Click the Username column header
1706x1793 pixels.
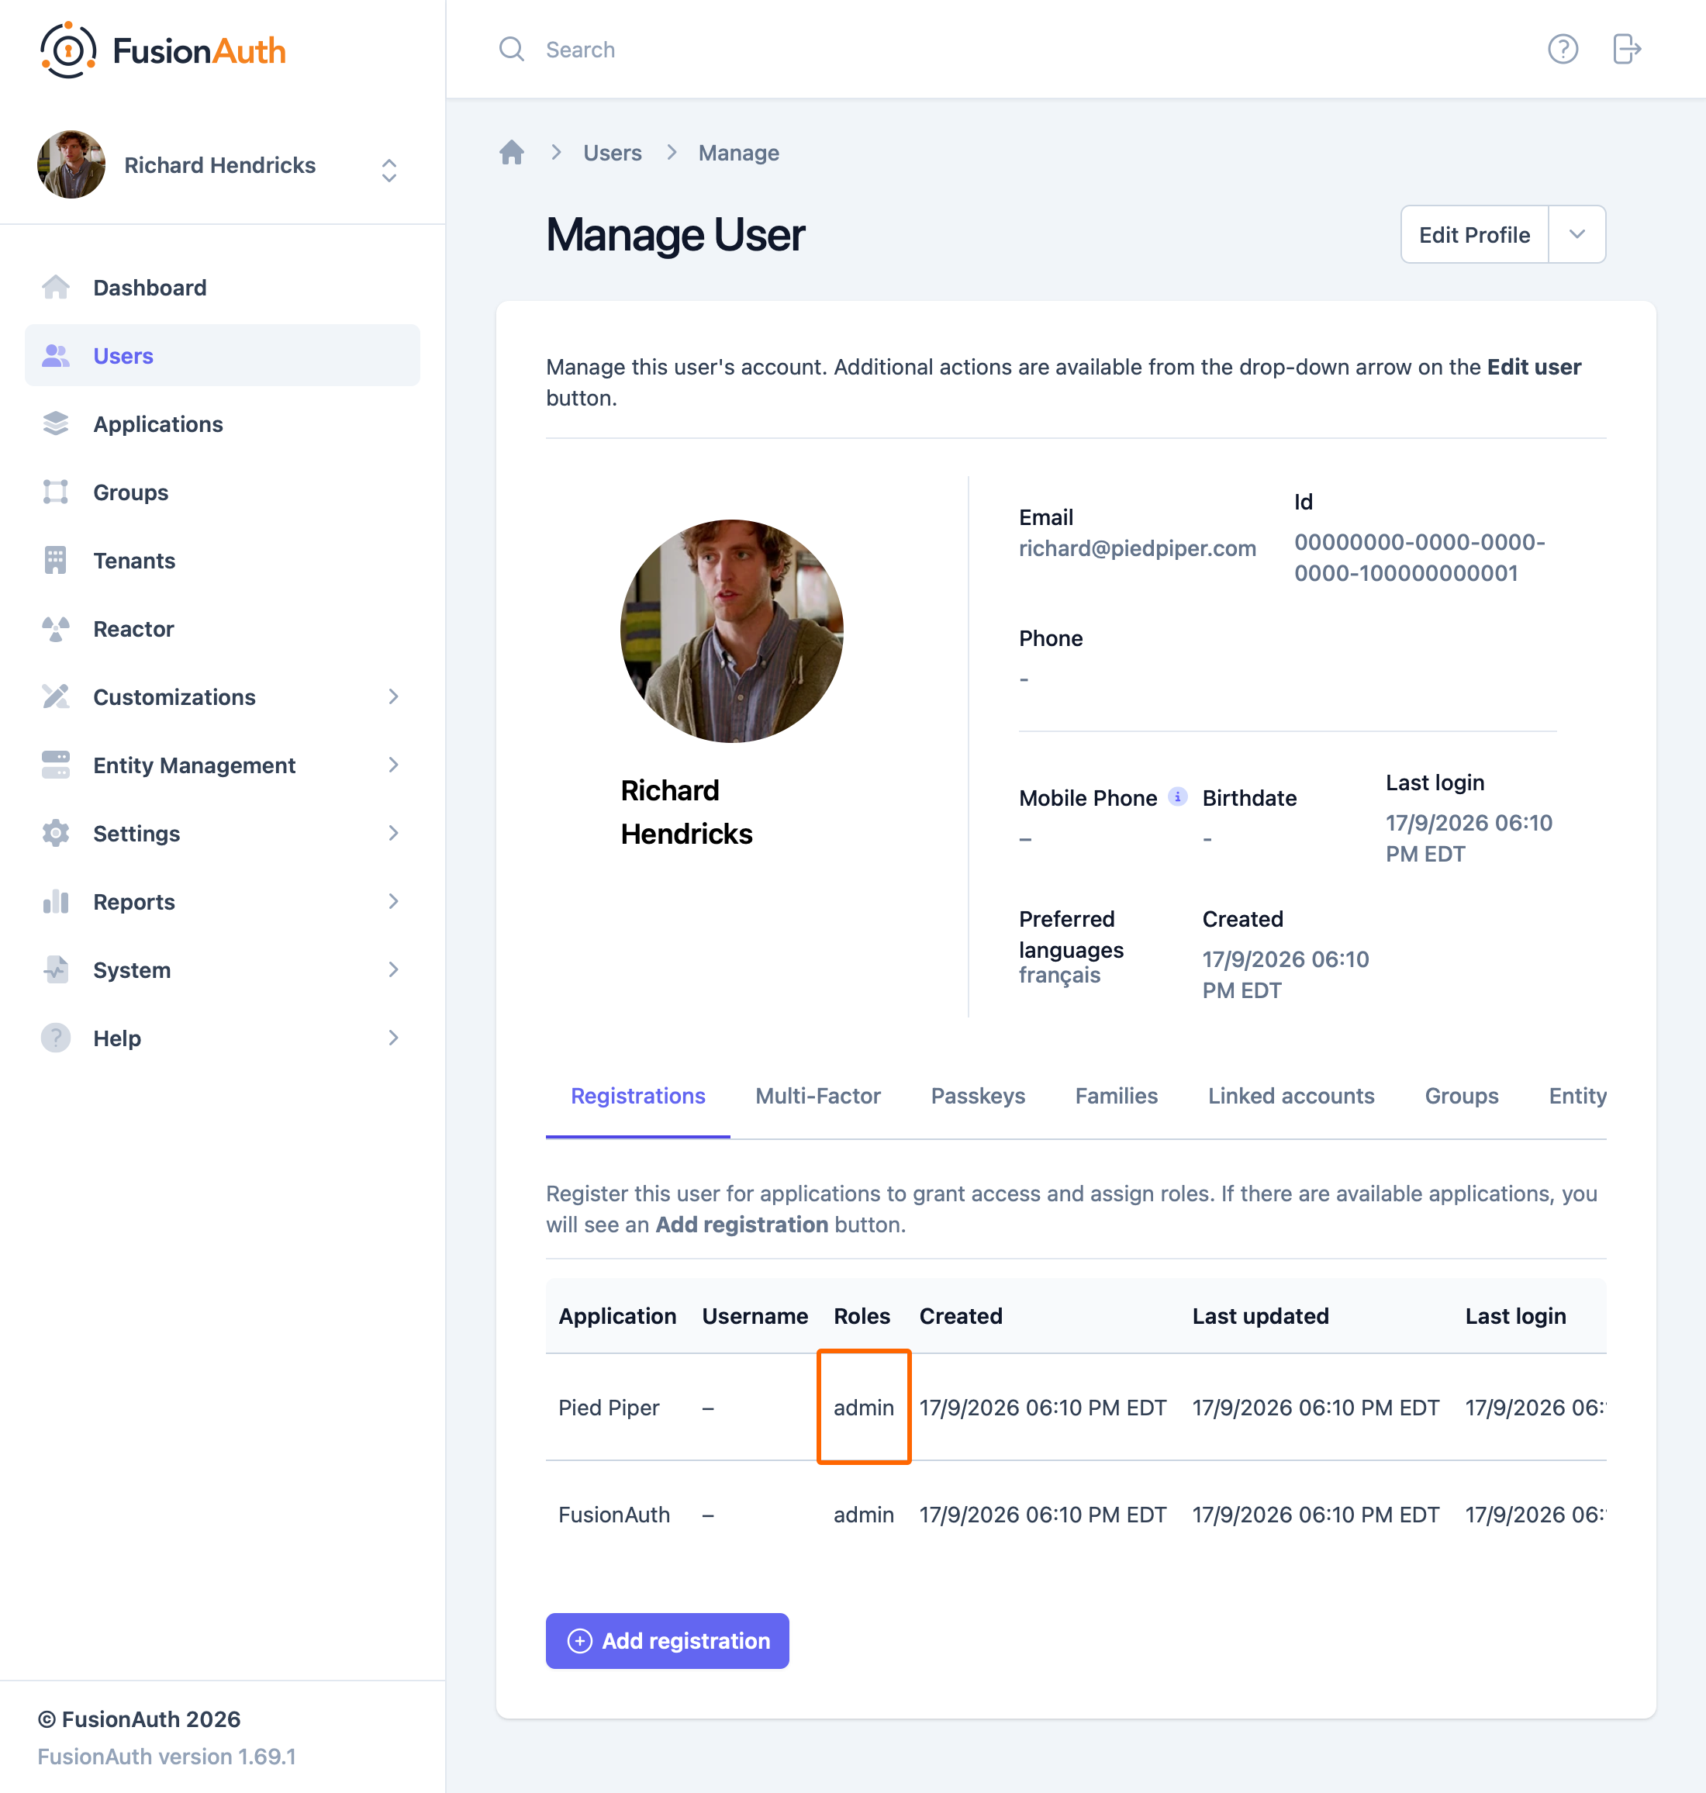pos(755,1315)
